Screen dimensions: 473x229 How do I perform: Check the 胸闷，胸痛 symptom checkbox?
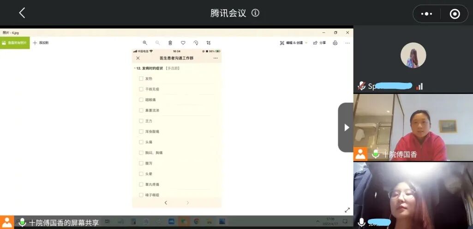coord(141,153)
